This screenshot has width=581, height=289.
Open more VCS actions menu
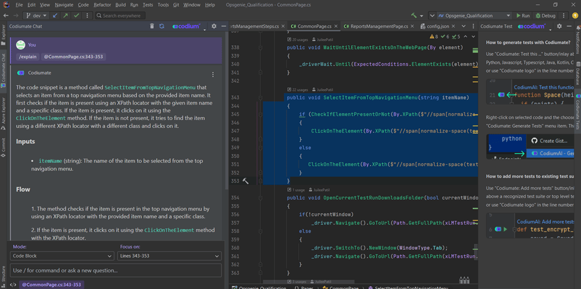(87, 15)
